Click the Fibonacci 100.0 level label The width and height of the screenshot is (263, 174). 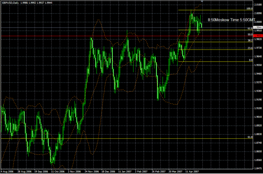(x=249, y=9)
